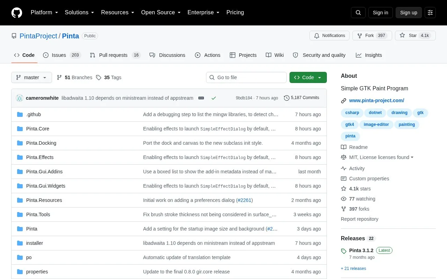Open the Actions tab
Screen dimensions: 447x279
[x=207, y=55]
